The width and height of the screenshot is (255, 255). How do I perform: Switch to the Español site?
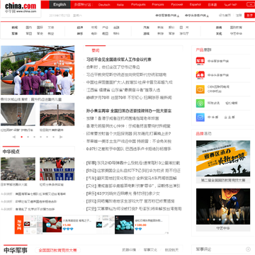195,4
